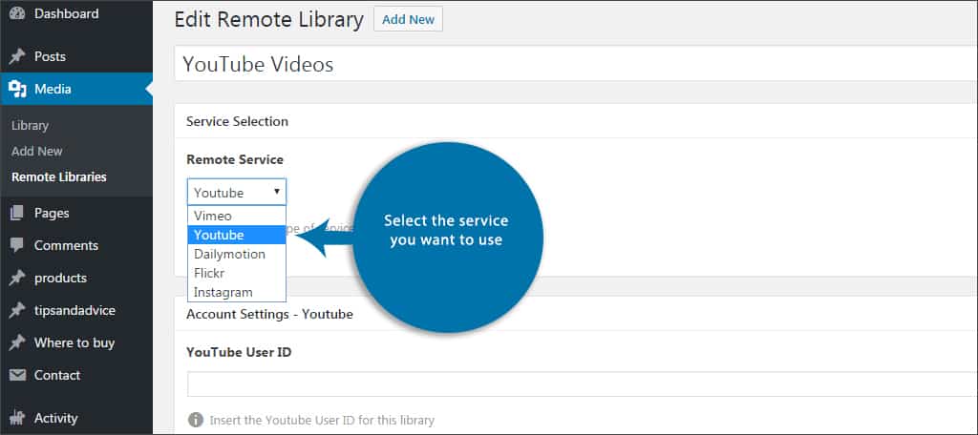The image size is (978, 435).
Task: Click the Dashboard gauge icon
Action: [17, 13]
